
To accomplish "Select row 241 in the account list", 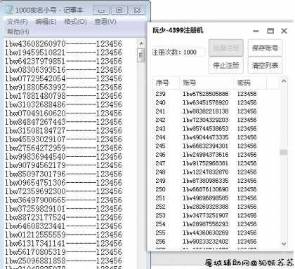I will pyautogui.click(x=216, y=111).
